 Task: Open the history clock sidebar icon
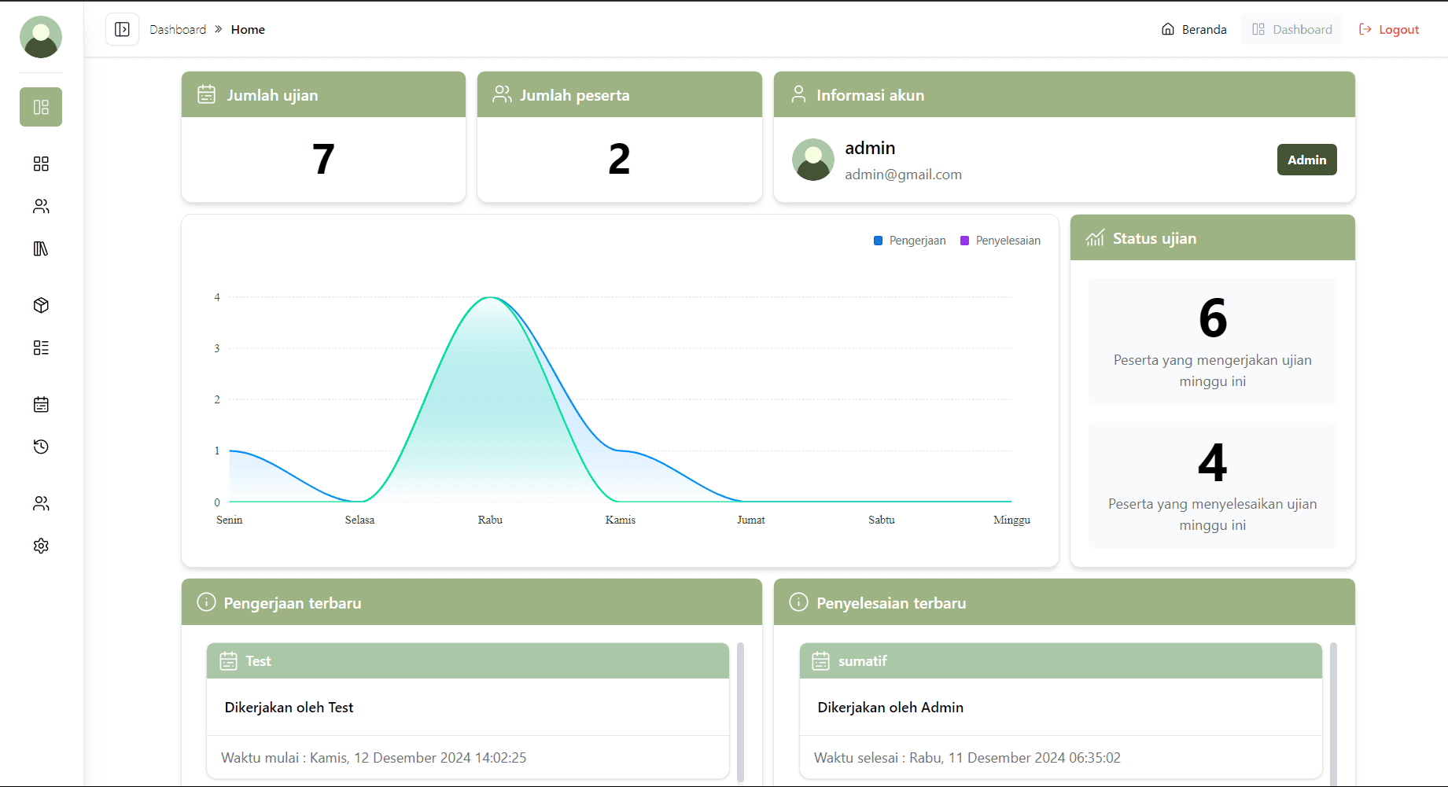(41, 447)
